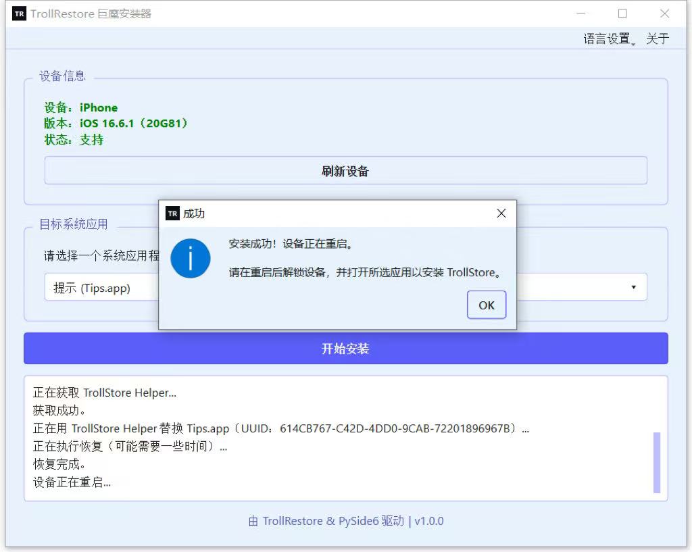Click the log panel scrollbar thumb

click(657, 462)
